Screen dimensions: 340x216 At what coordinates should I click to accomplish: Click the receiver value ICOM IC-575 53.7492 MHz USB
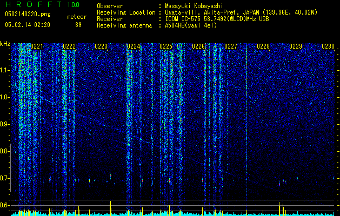(x=217, y=19)
